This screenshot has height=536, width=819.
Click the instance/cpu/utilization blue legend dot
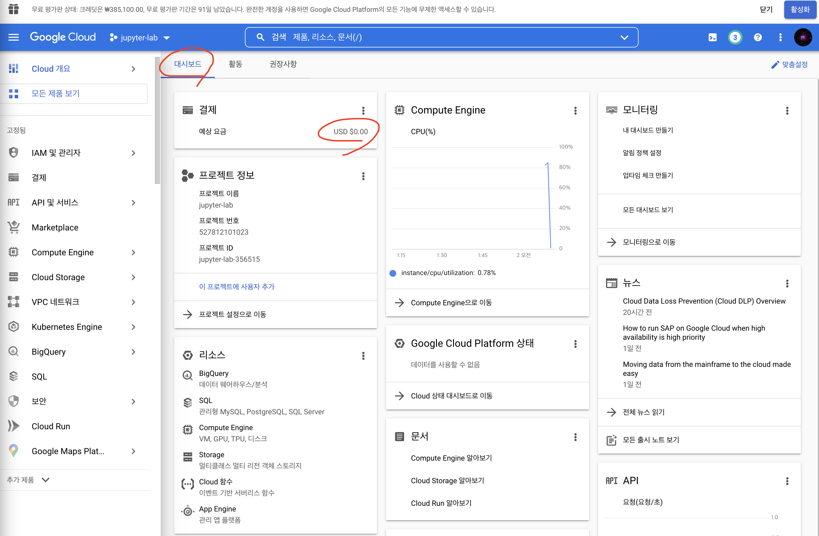[393, 273]
